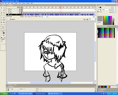Toggle lock on the Run layer
The height and width of the screenshot is (95, 118).
coord(20,9)
